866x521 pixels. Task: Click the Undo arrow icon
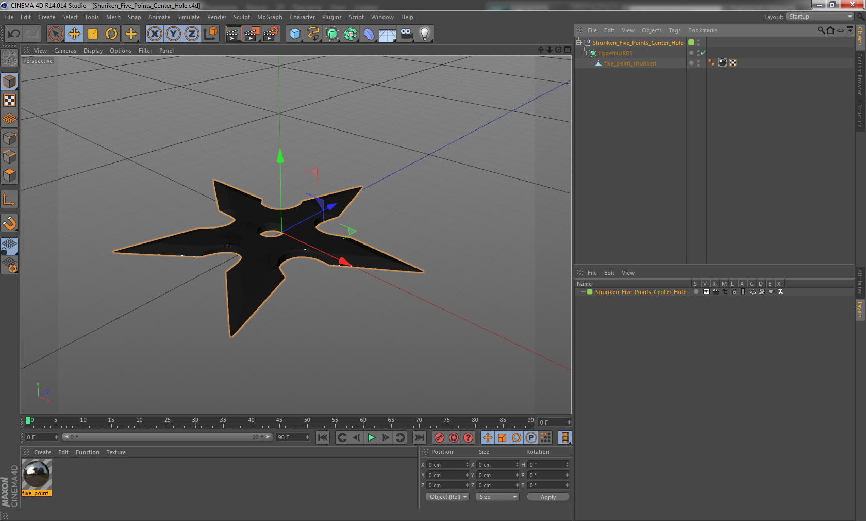pyautogui.click(x=14, y=34)
